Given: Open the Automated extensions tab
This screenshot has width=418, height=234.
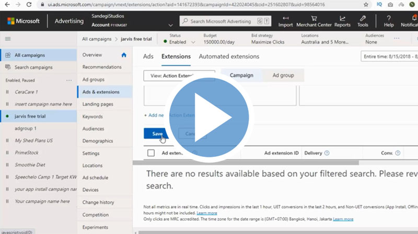Looking at the screenshot, I should pos(229,56).
